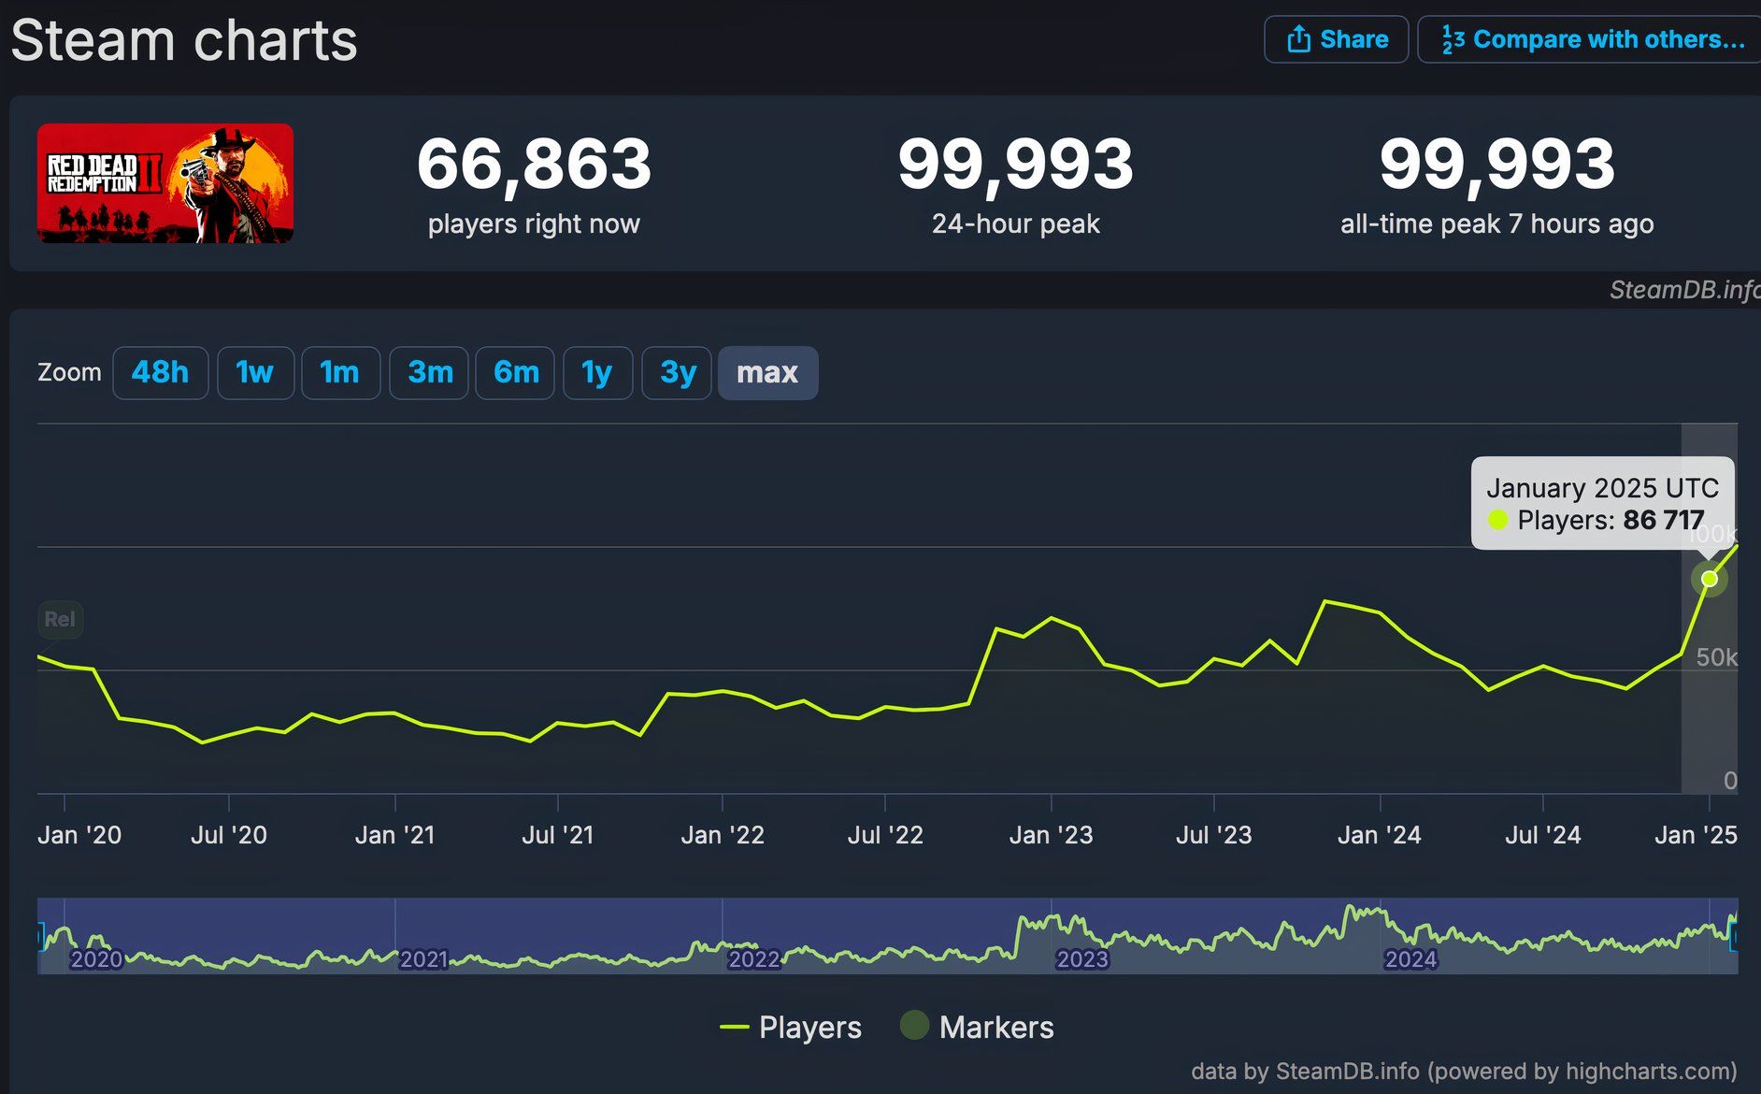Click 2022 in the navigator timeline
Image resolution: width=1761 pixels, height=1094 pixels.
coord(754,958)
